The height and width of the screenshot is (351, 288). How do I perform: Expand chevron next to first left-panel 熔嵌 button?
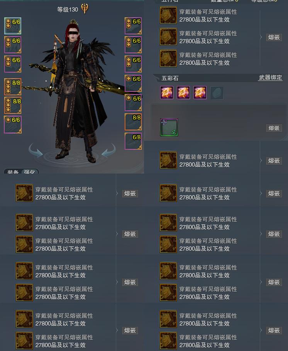pos(117,193)
